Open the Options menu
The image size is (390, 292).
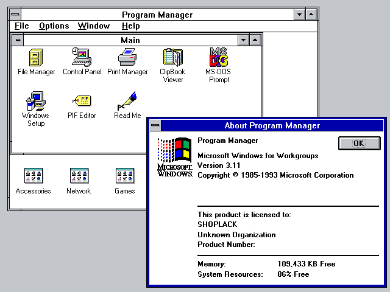54,26
